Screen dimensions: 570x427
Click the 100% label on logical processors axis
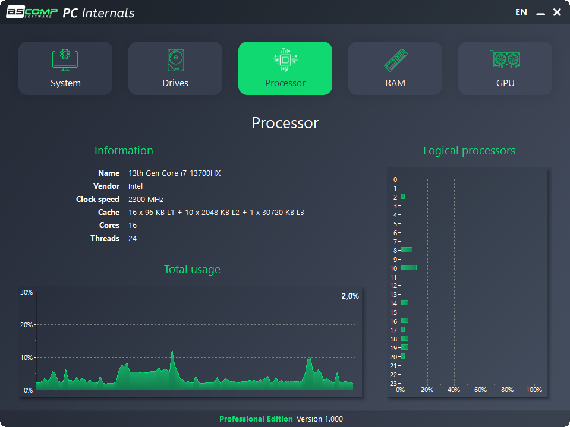pos(534,390)
